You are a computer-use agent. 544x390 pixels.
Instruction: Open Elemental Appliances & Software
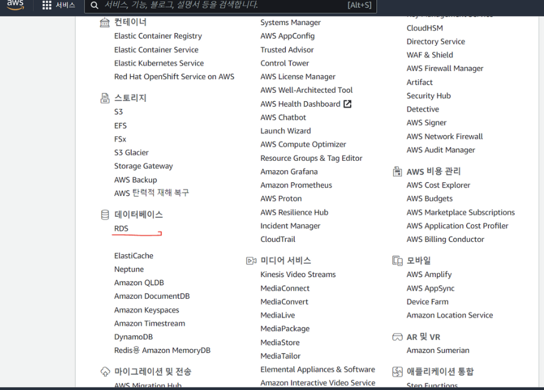click(x=317, y=370)
